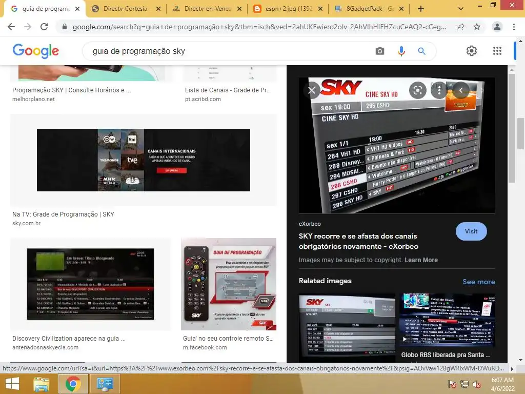Open 'Programação SKY | Consulte Horários' result

(x=72, y=90)
